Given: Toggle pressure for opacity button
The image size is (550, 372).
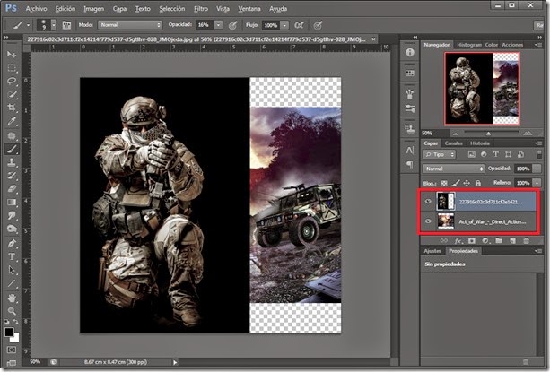Looking at the screenshot, I should [232, 25].
